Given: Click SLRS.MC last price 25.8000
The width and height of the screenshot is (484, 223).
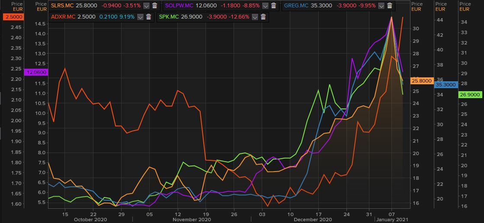Looking at the screenshot, I should 86,6.
